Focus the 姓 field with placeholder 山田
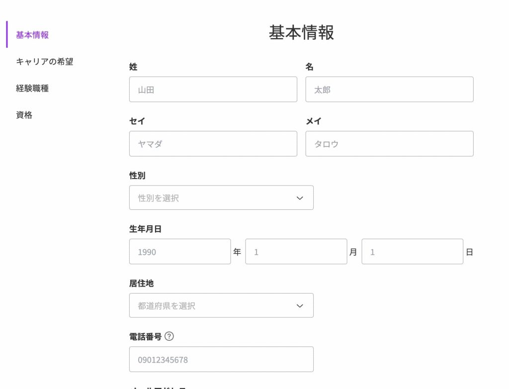Image resolution: width=509 pixels, height=389 pixels. click(x=213, y=90)
